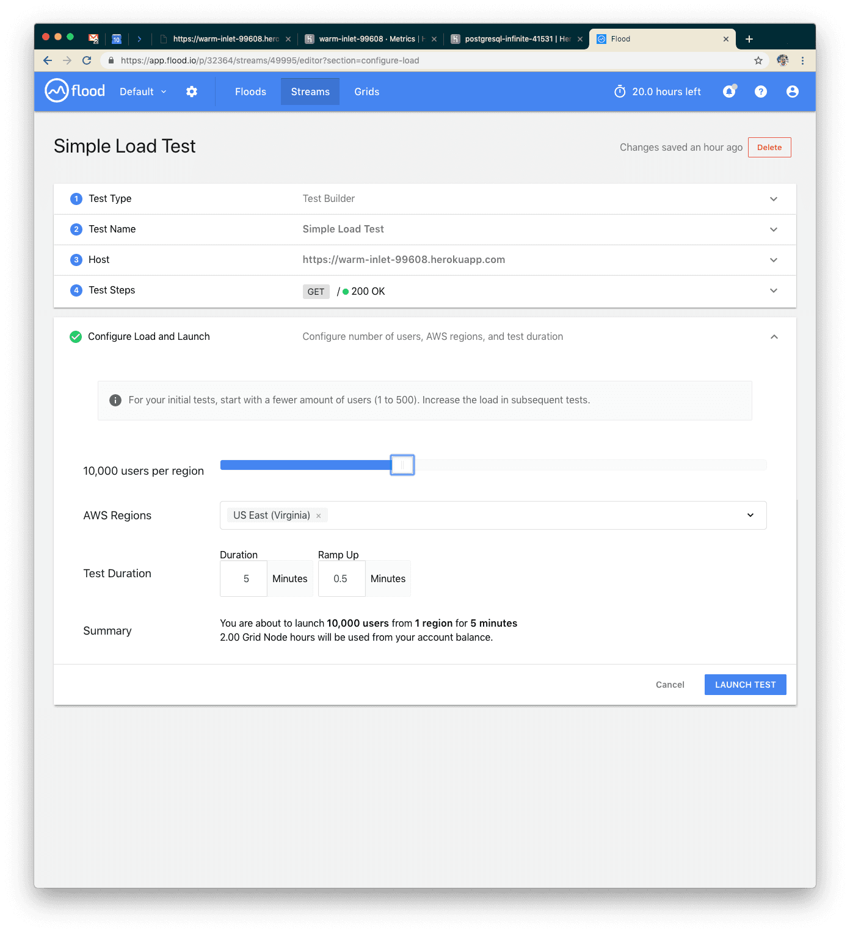Reload the page in browser
Screen dimensions: 850x933
[87, 60]
